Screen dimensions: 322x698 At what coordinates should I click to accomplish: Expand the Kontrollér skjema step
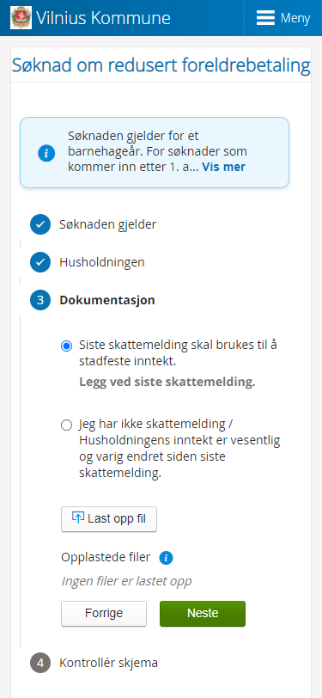[108, 663]
